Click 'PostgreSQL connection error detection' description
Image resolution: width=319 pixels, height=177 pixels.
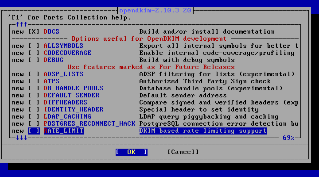point(219,124)
